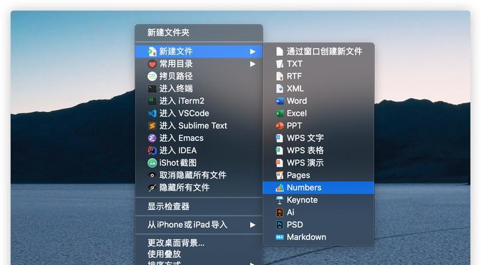Select 通过窗口创建新文件 in submenu

[x=318, y=52]
